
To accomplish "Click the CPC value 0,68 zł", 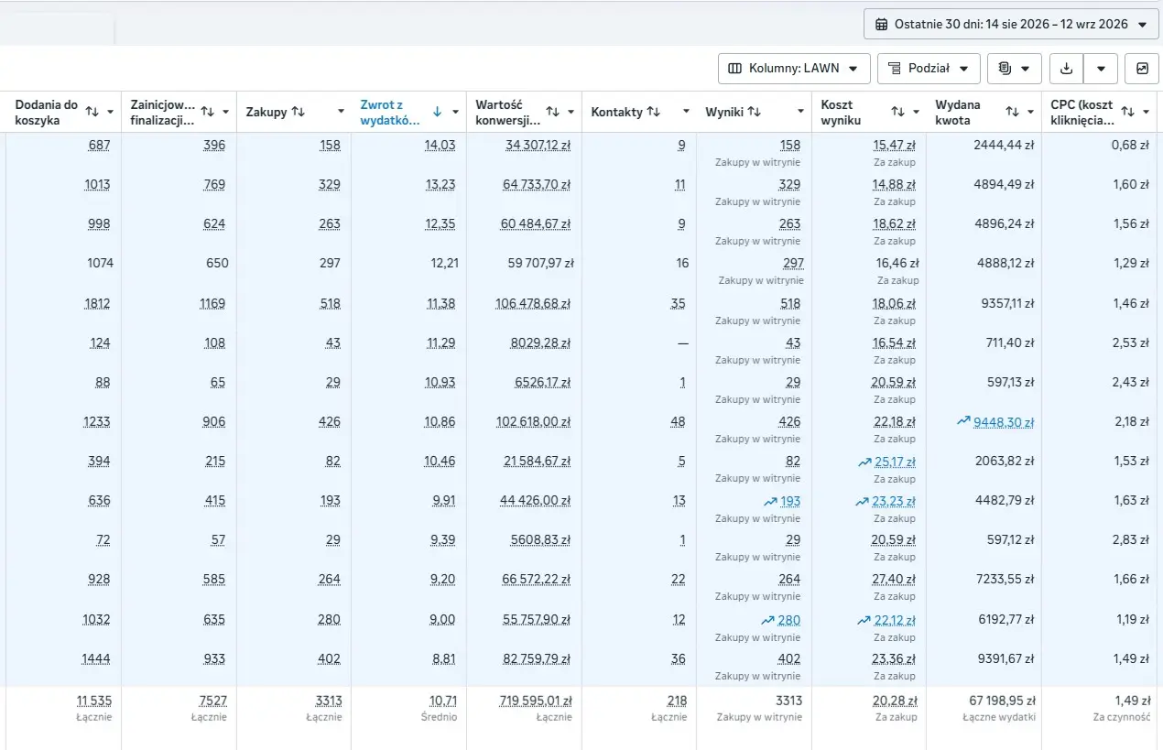I will pyautogui.click(x=1130, y=145).
